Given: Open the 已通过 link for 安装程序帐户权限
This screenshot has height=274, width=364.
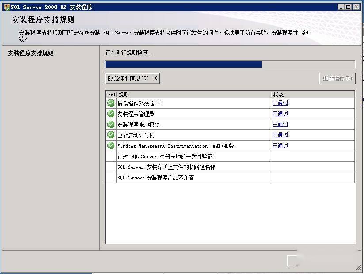Looking at the screenshot, I should pyautogui.click(x=280, y=124).
